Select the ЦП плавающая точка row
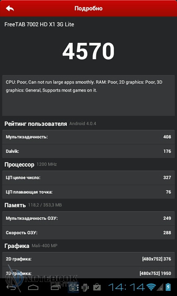The image size is (177, 296). [88, 192]
